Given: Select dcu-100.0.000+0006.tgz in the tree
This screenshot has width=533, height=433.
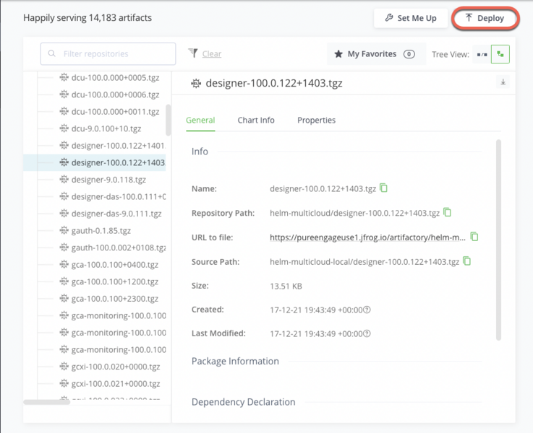Looking at the screenshot, I should (115, 95).
